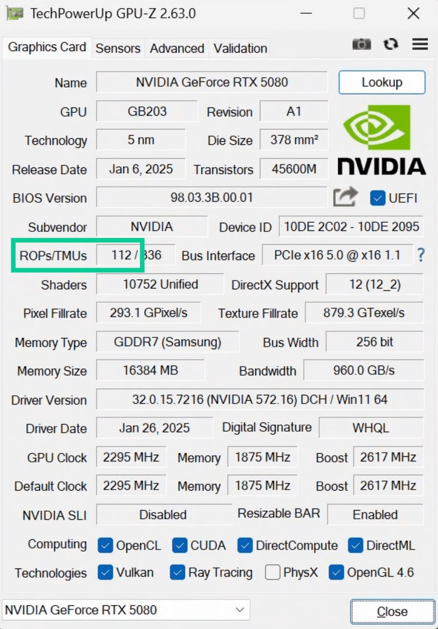Screen dimensions: 438x629
Task: Click the BIOS Version field
Action: coord(212,198)
